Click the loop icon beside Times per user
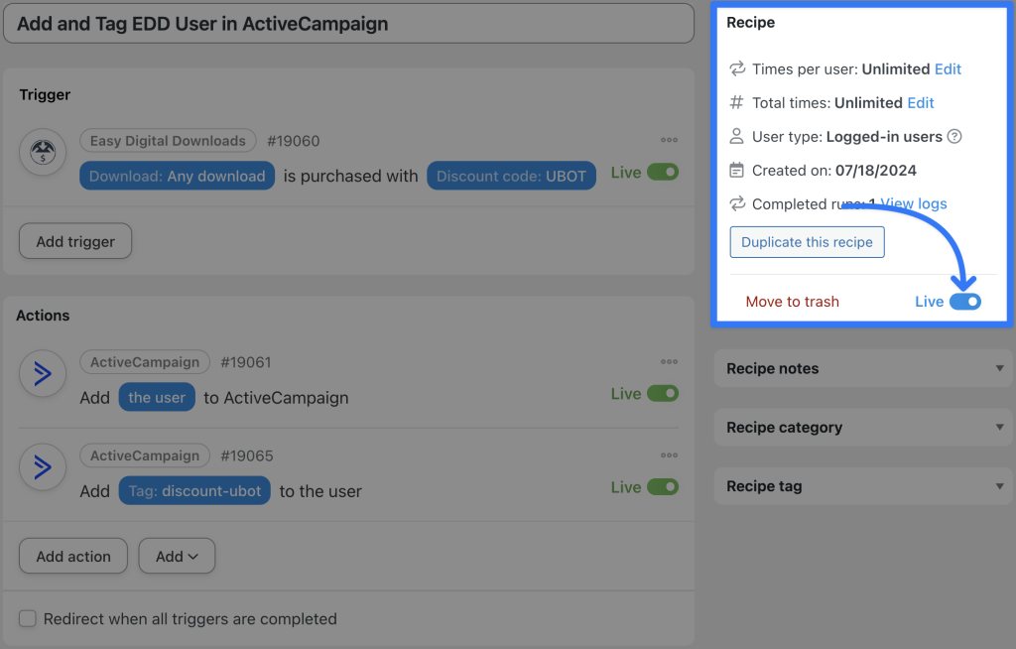 pyautogui.click(x=735, y=68)
